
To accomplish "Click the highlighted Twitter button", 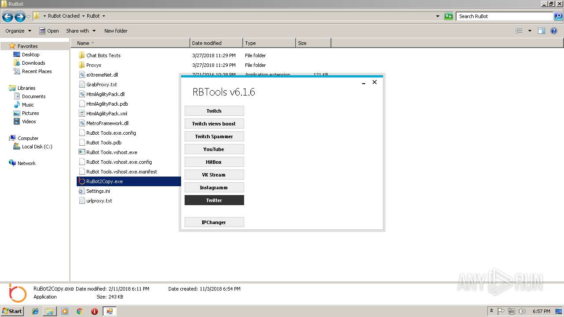I will 214,200.
